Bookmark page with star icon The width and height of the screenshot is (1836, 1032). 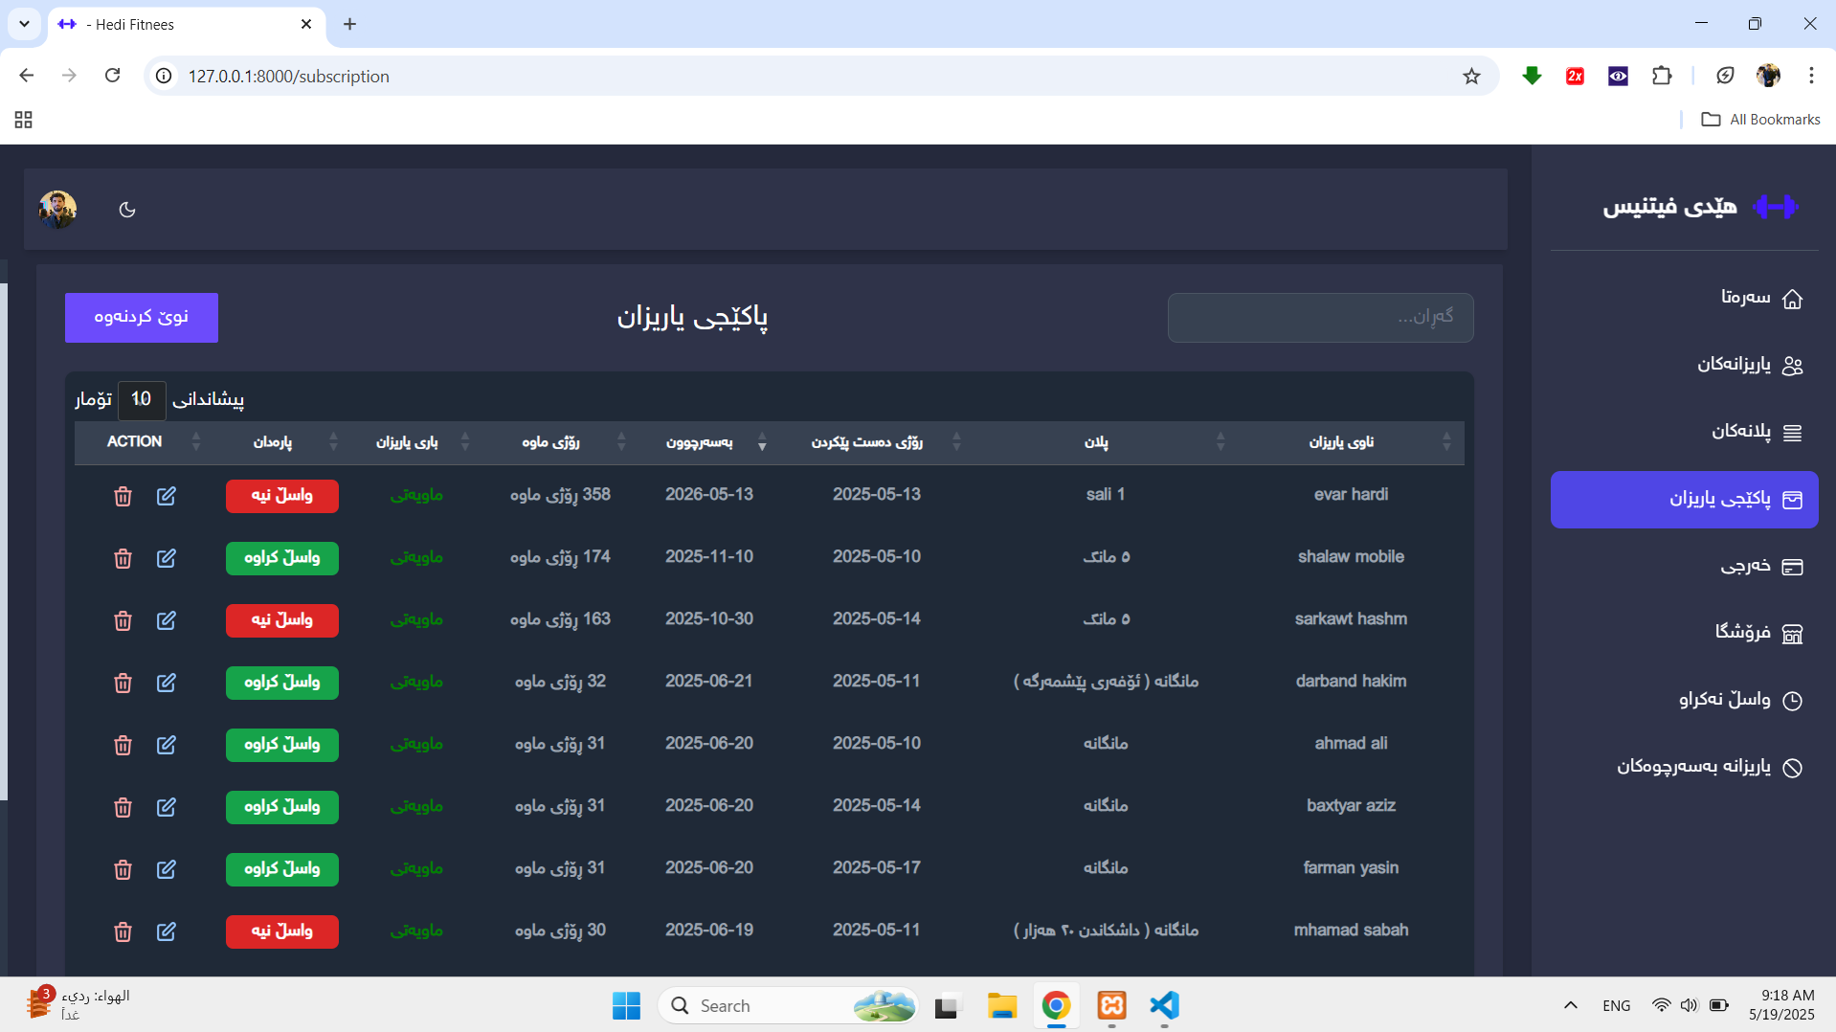[1471, 77]
